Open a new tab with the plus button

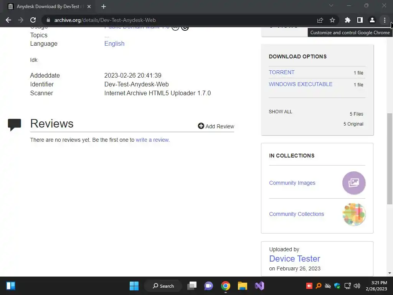click(x=104, y=7)
